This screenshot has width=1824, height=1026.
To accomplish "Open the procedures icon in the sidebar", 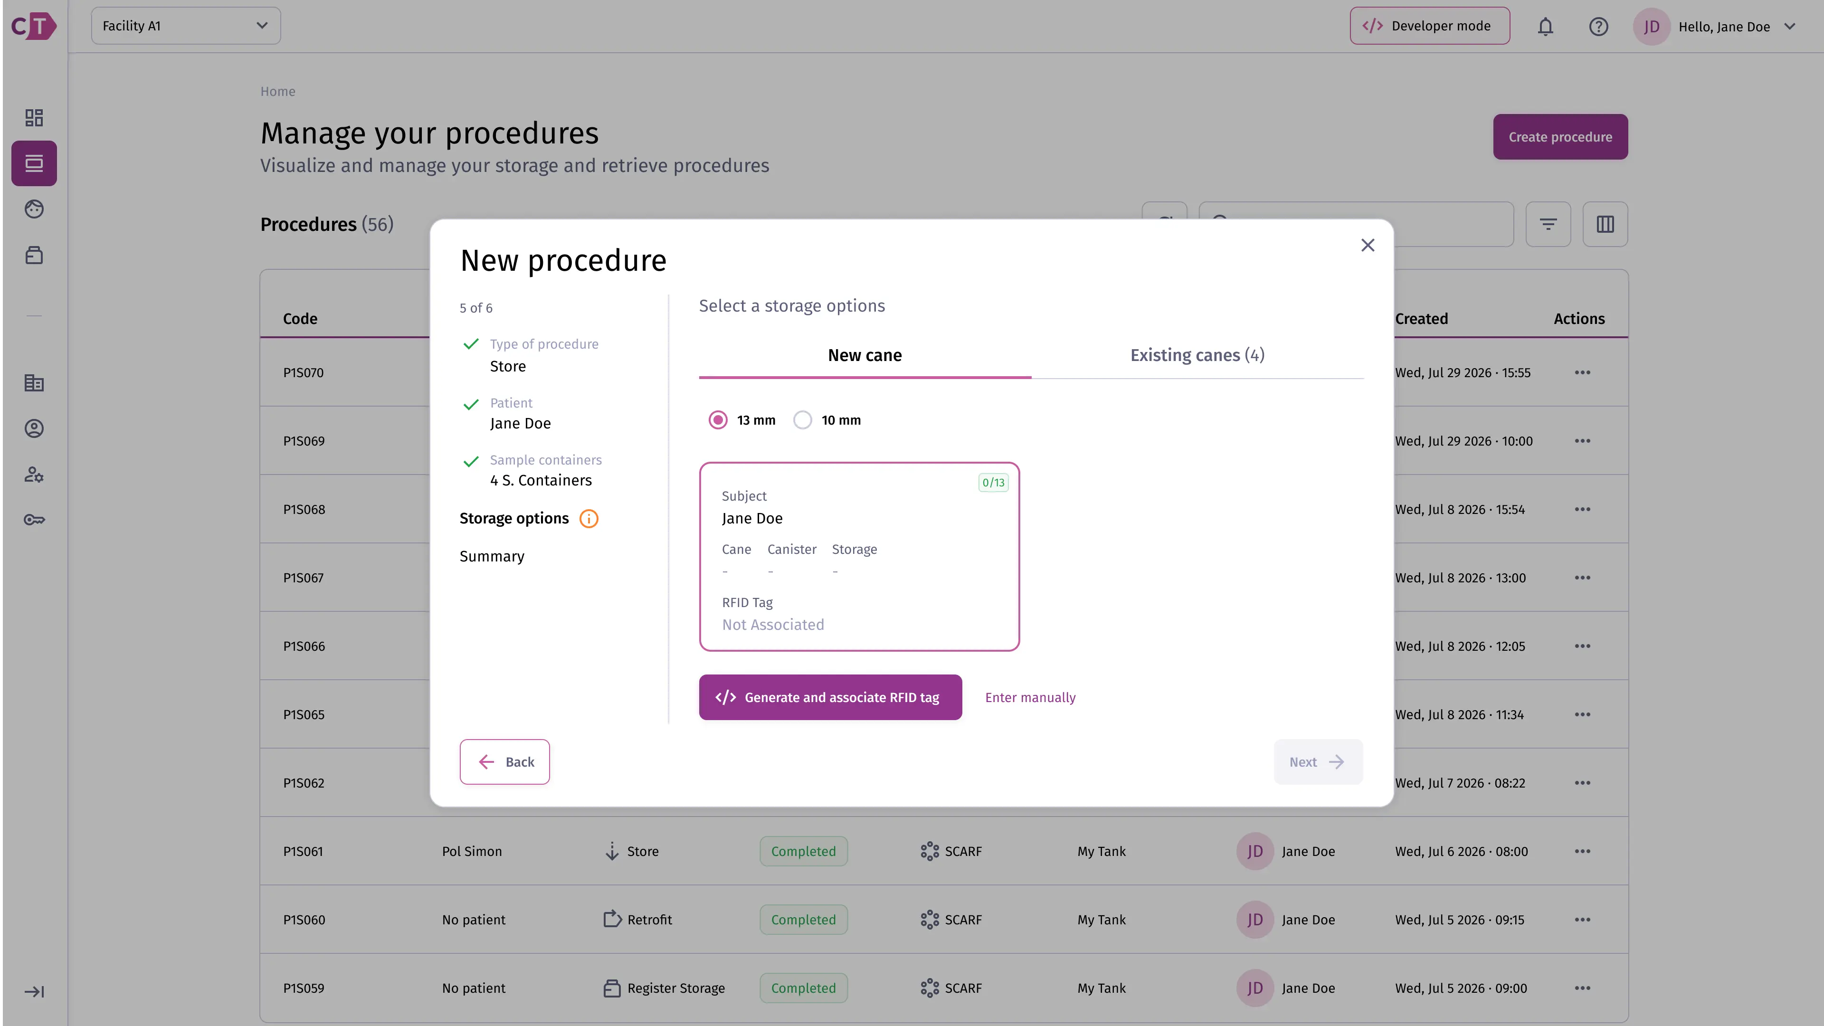I will point(34,163).
